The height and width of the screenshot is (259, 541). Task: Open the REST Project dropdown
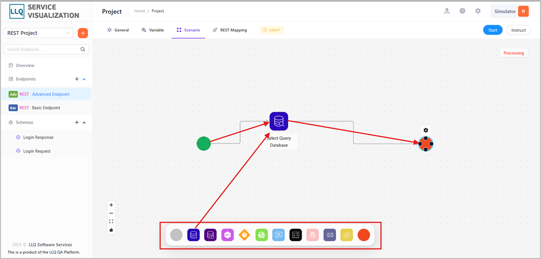(38, 33)
